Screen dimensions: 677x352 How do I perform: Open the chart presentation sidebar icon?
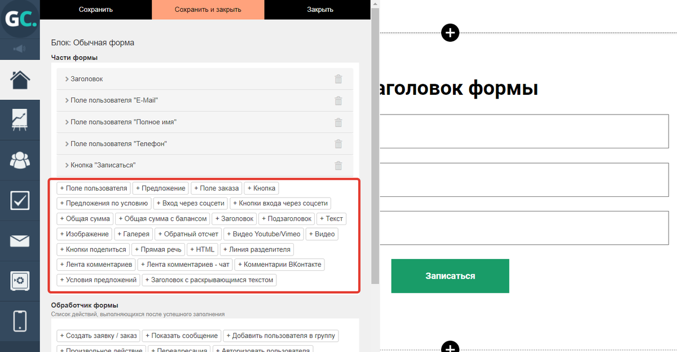pos(20,120)
